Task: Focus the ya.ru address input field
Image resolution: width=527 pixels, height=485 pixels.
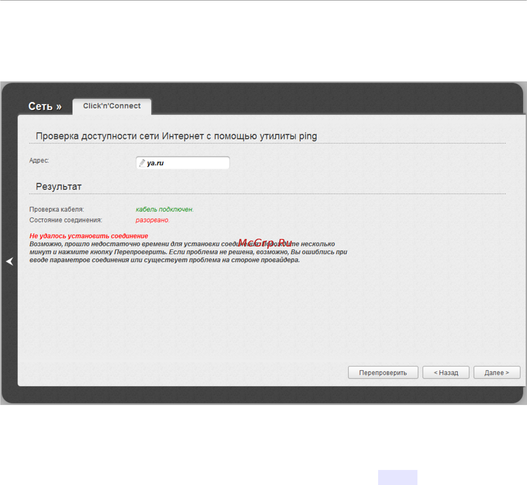Action: click(183, 163)
